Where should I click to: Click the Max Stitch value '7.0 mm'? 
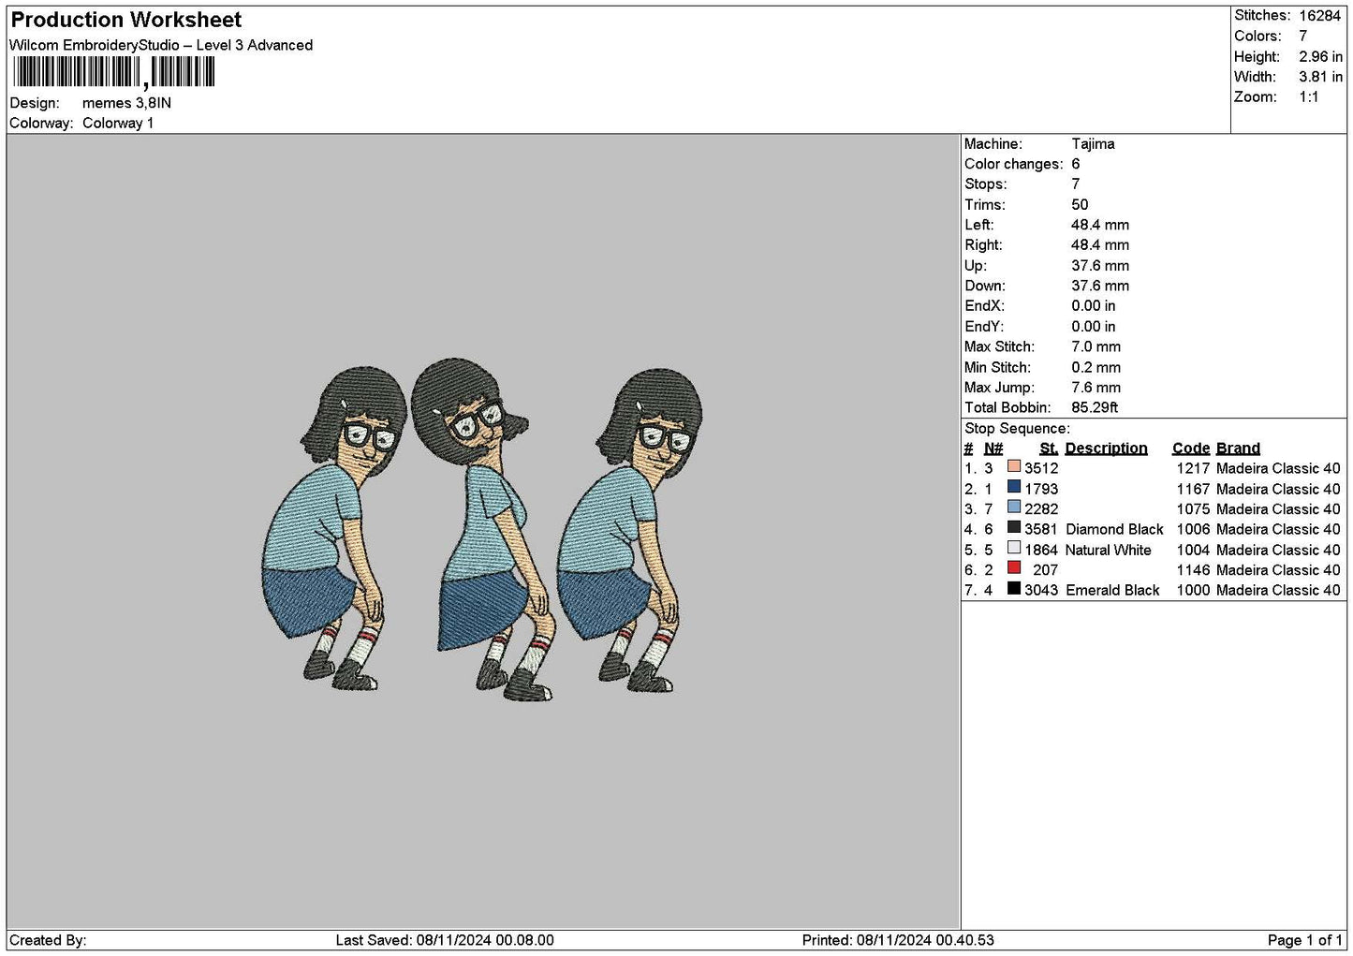coord(1096,346)
